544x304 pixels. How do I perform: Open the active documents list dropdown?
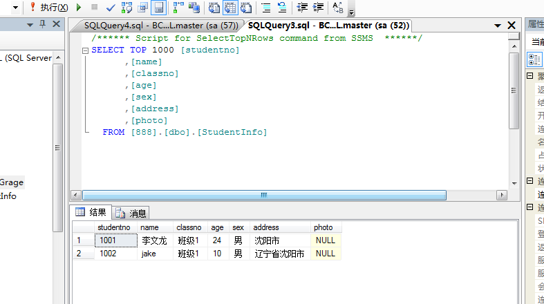coord(498,26)
